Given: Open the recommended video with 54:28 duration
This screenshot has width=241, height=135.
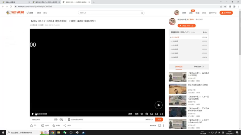Looking at the screenshot, I should click(177, 112).
